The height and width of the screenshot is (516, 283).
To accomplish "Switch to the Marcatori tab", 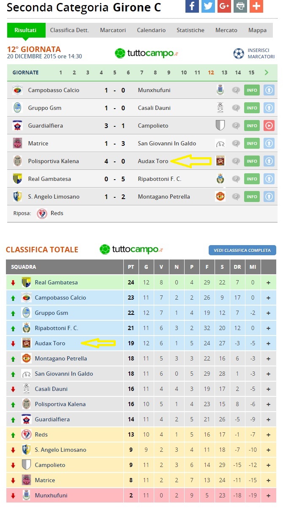I will (x=113, y=30).
